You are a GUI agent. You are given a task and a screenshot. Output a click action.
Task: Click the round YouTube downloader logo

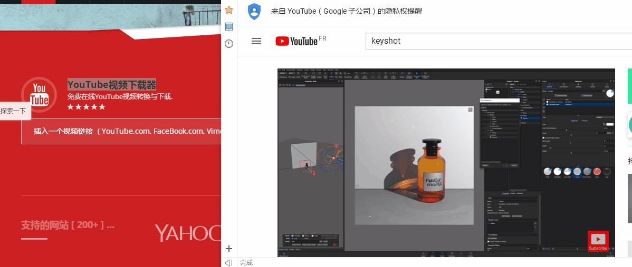[x=39, y=94]
